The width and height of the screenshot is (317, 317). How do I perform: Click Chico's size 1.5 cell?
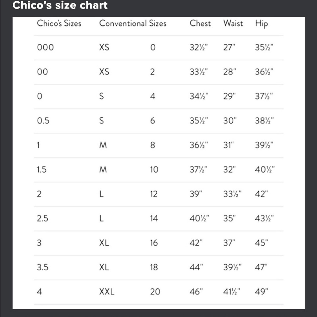[42, 170]
